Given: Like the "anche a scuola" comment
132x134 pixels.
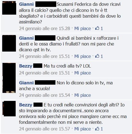Looking at the screenshot, I should (x=83, y=95).
